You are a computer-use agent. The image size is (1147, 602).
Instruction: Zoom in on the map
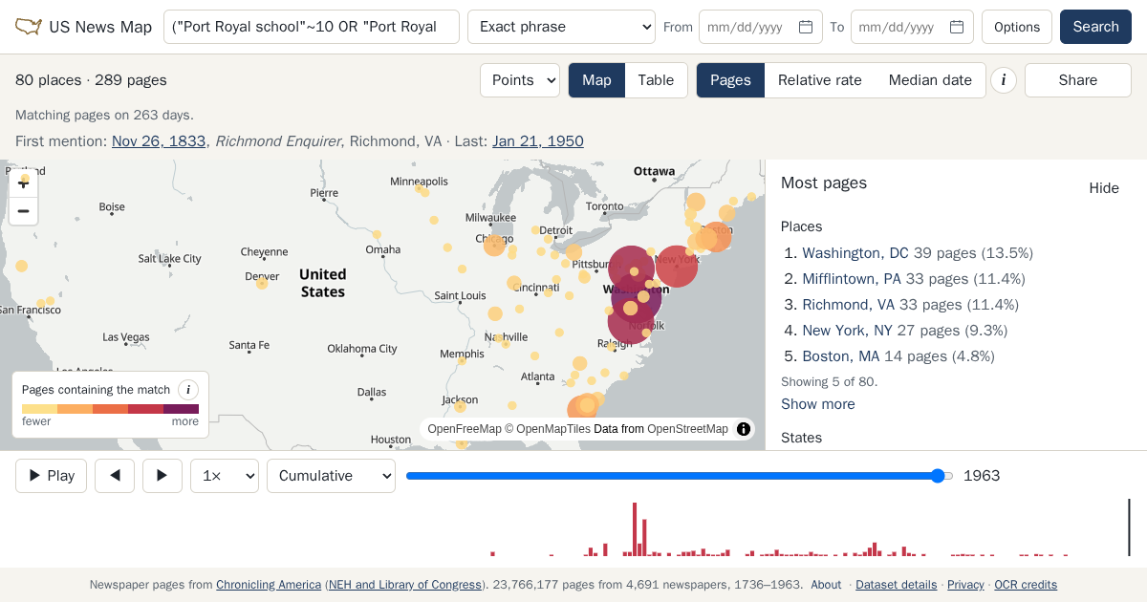click(x=24, y=183)
